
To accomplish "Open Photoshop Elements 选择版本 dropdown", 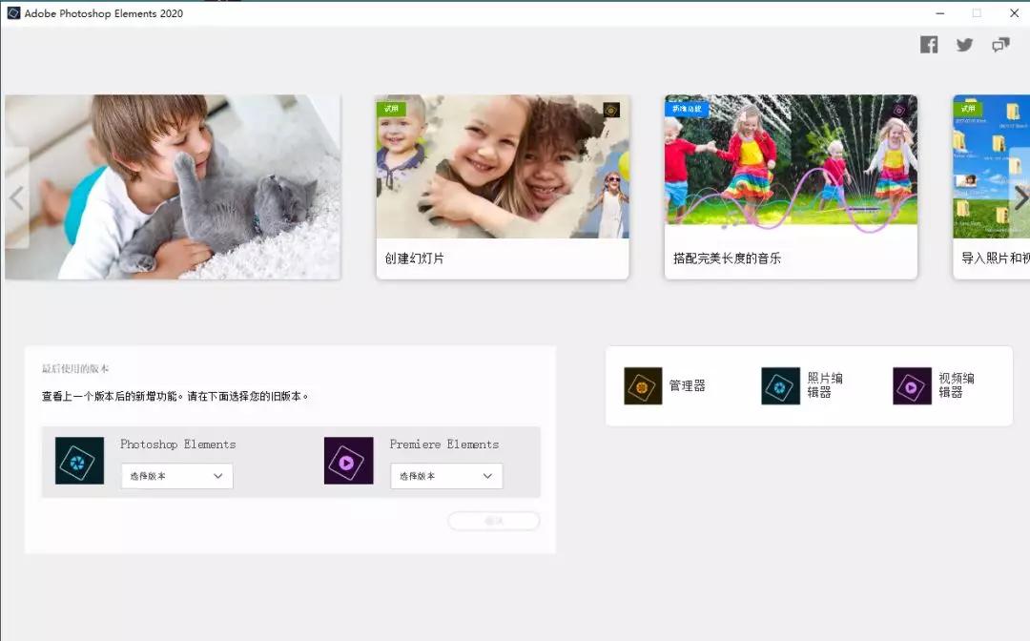I will click(x=176, y=476).
